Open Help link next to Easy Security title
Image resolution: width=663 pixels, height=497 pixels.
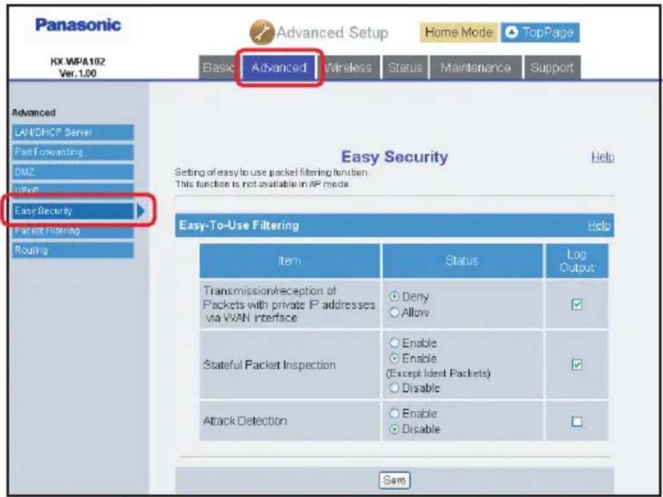tap(602, 157)
